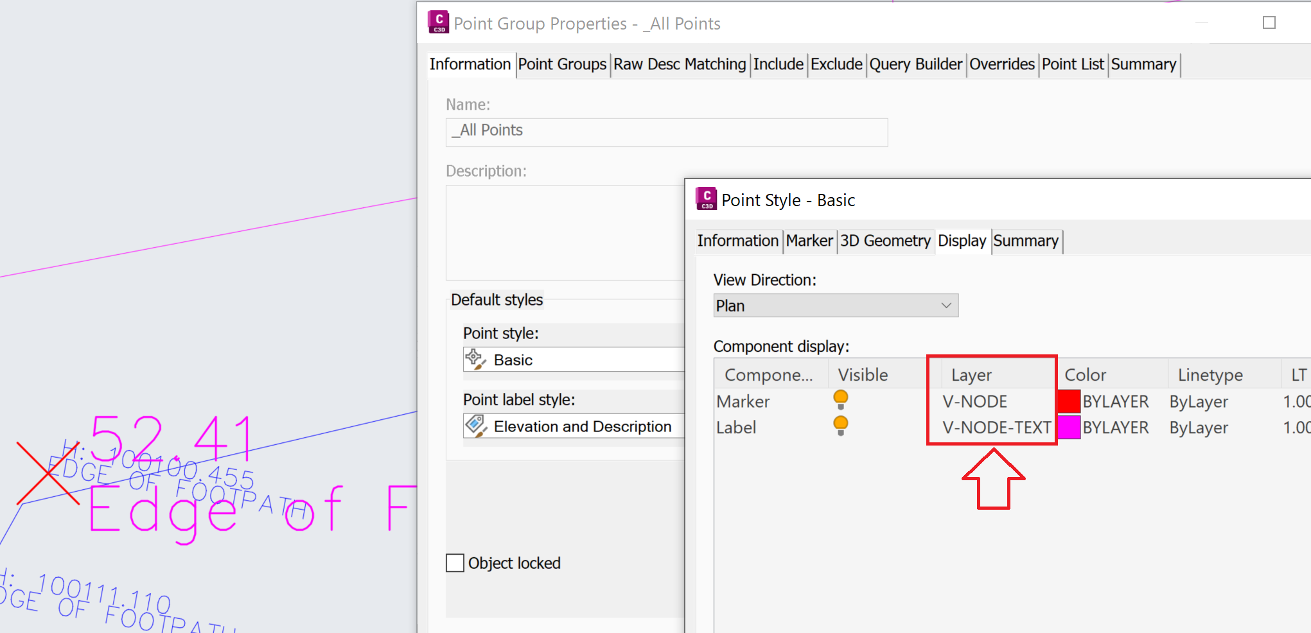
Task: Open the View Direction dropdown
Action: 835,306
